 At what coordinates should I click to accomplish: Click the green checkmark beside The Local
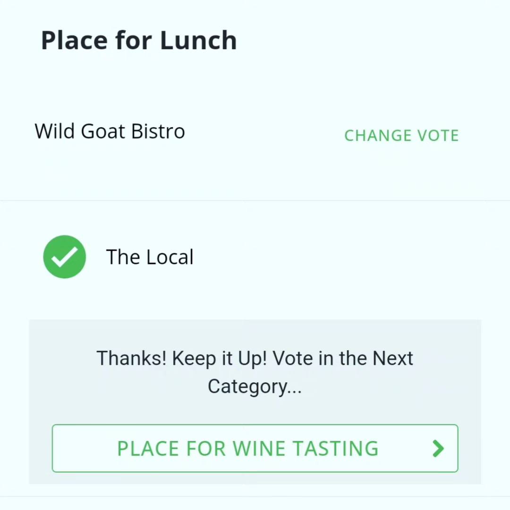tap(64, 257)
